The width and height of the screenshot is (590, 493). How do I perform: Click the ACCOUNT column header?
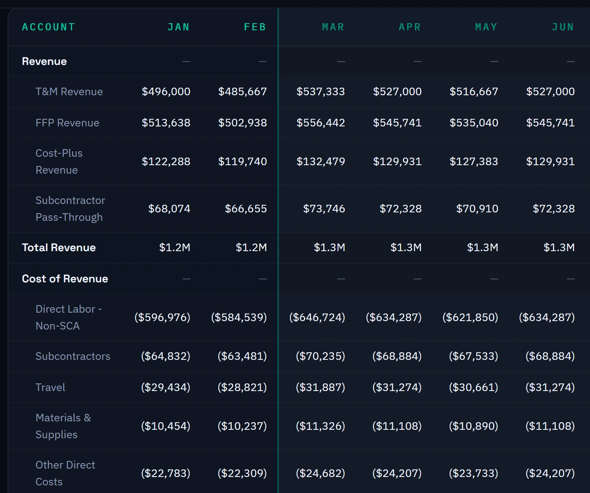pyautogui.click(x=48, y=27)
